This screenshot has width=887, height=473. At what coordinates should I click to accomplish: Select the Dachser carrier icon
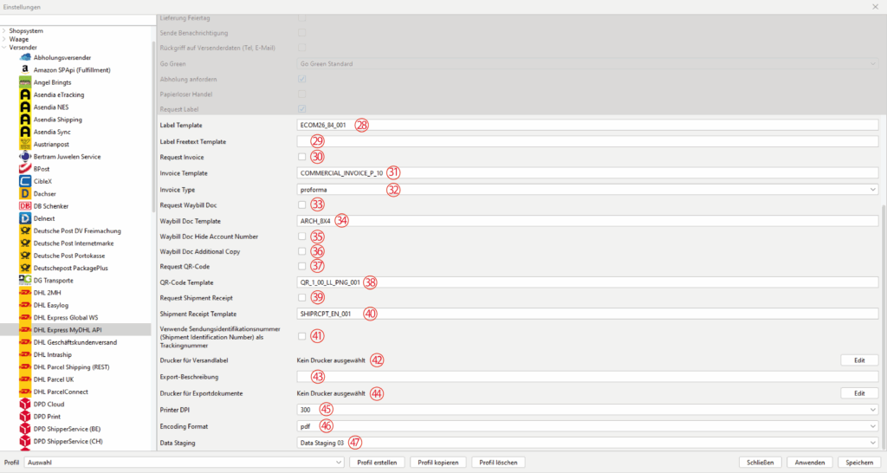tap(25, 194)
